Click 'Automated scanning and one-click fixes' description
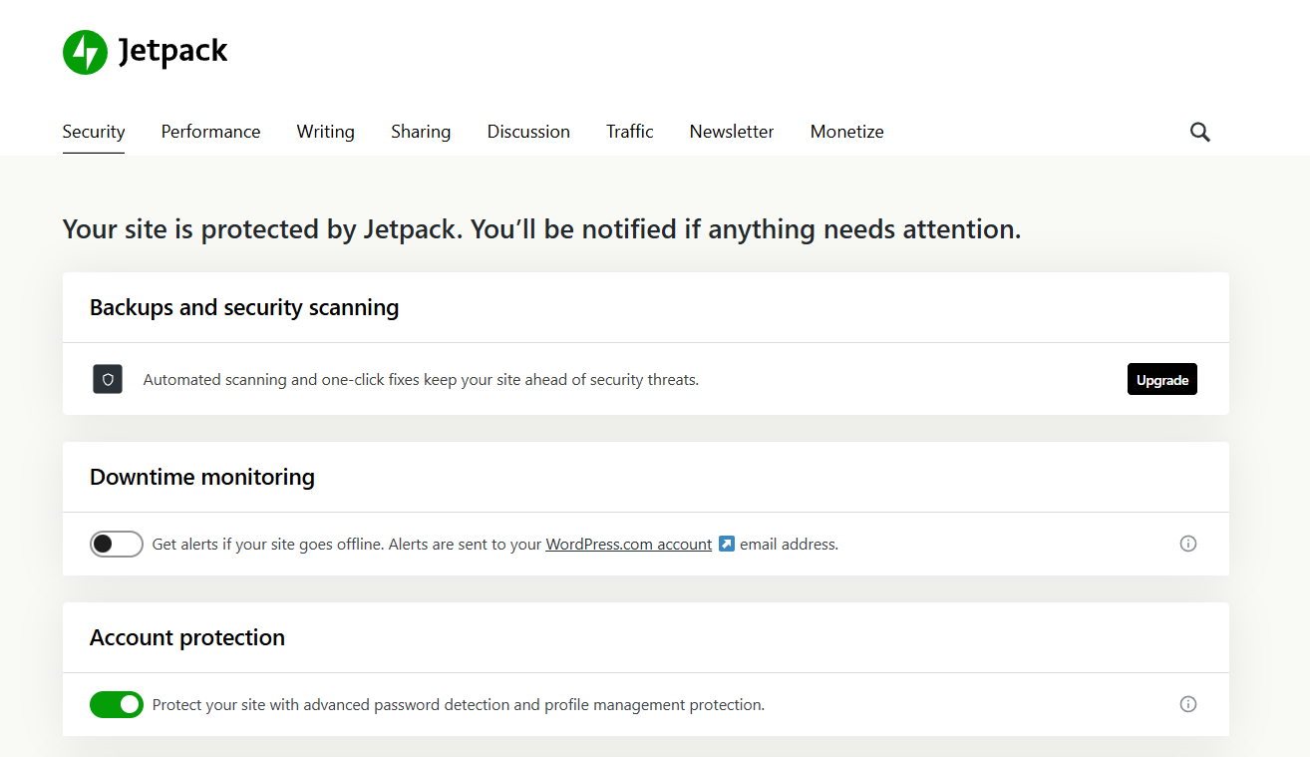Viewport: 1310px width, 757px height. (x=421, y=379)
